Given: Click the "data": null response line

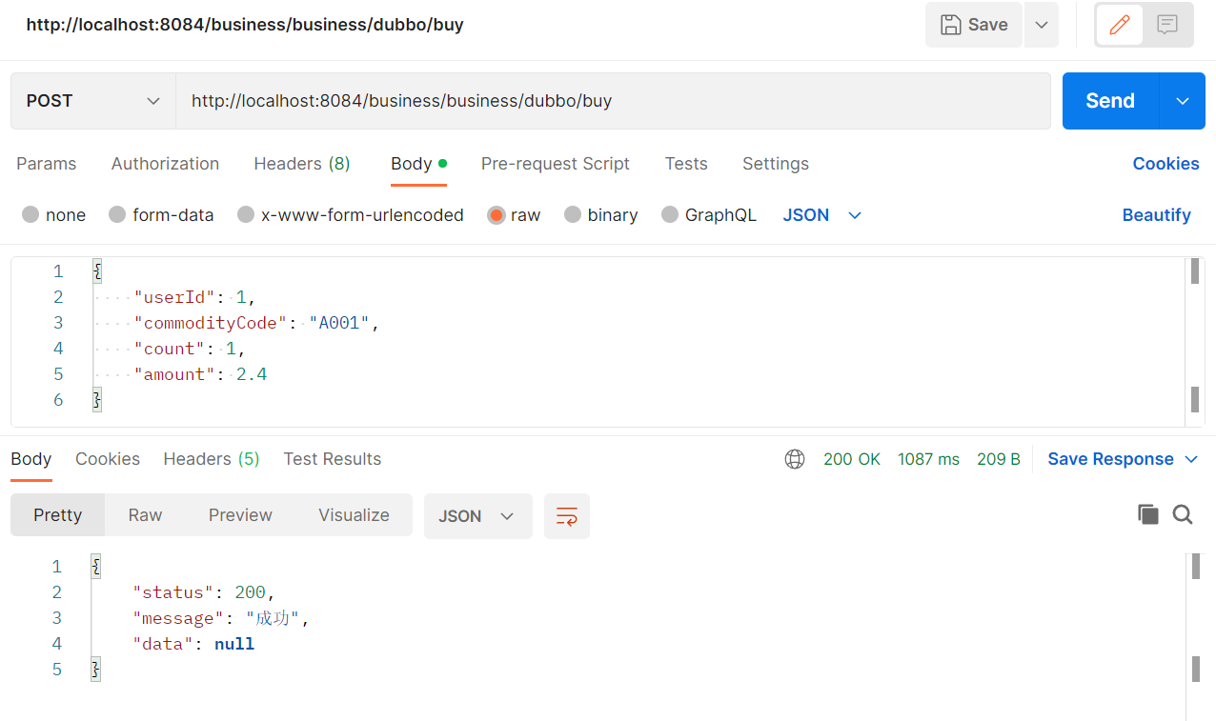Looking at the screenshot, I should [x=193, y=644].
